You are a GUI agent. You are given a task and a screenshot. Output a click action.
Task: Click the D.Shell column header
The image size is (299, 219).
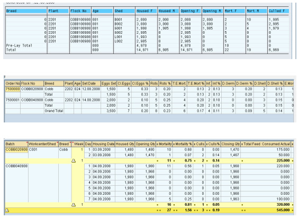tap(260, 83)
